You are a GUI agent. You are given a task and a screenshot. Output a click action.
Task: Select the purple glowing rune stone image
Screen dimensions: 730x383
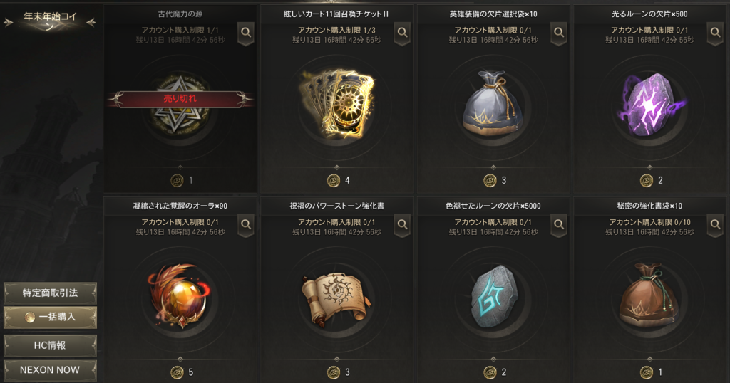(650, 105)
